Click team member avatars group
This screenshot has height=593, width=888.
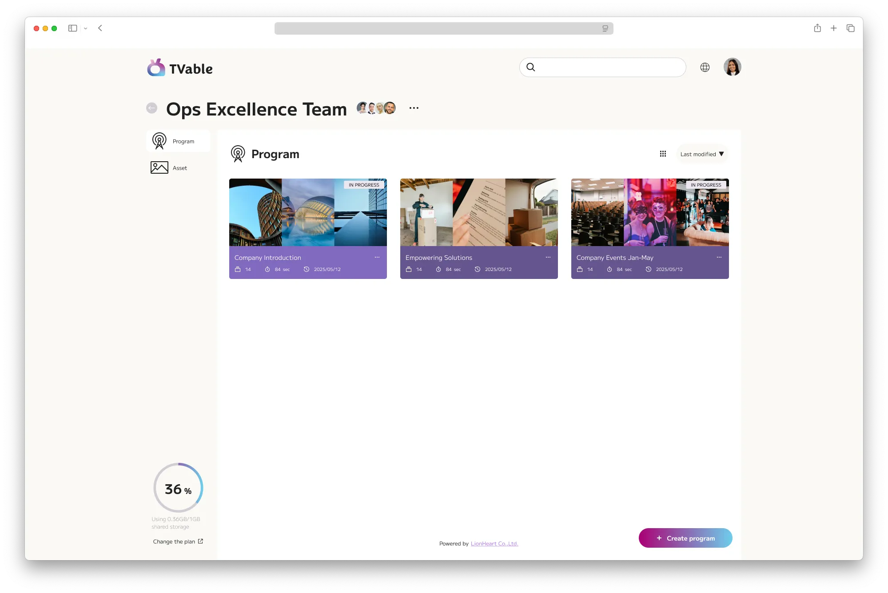point(376,108)
